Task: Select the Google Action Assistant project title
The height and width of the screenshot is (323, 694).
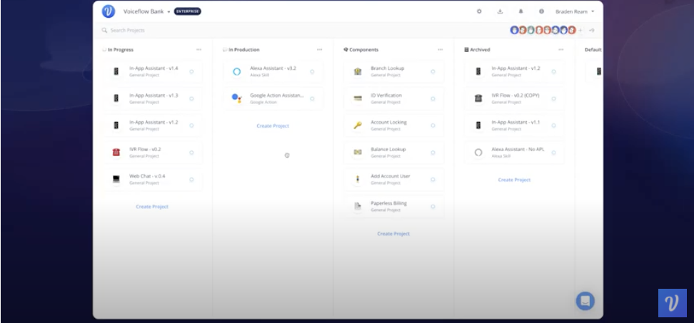Action: tap(277, 96)
